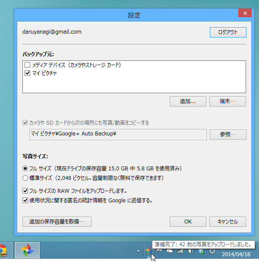Click the キャンセル button

coord(227,222)
